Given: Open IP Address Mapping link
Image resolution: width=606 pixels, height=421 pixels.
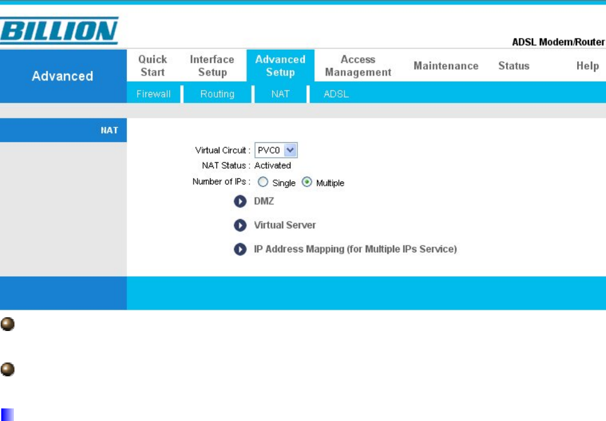Looking at the screenshot, I should 355,249.
